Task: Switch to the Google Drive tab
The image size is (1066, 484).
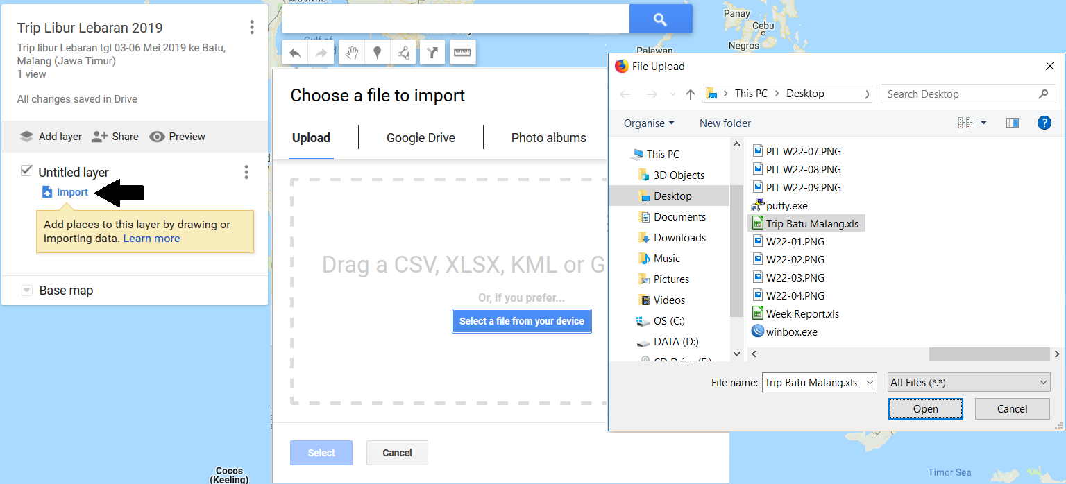Action: (421, 138)
